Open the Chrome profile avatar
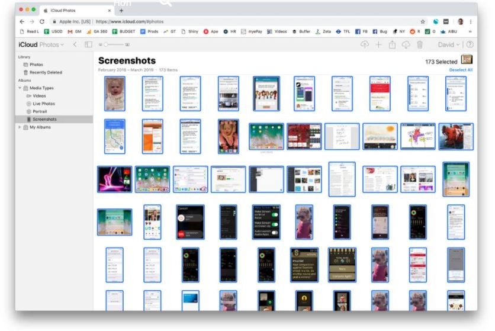Image resolution: width=495 pixels, height=331 pixels. point(460,21)
